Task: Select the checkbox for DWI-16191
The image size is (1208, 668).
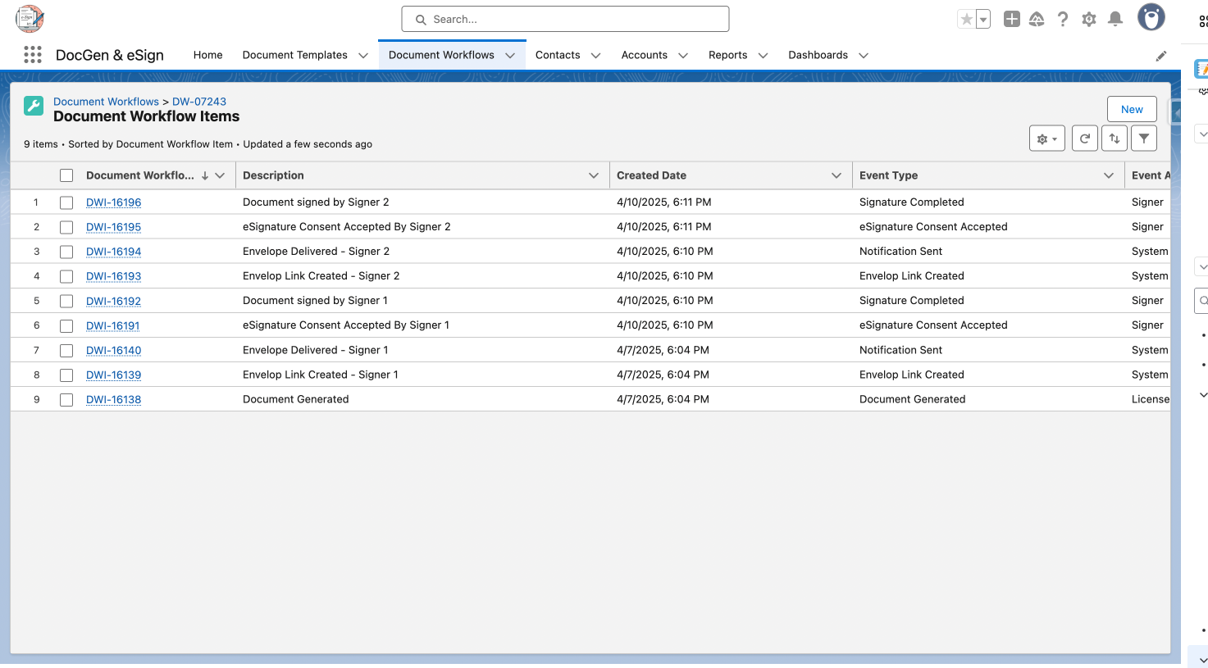Action: (x=66, y=325)
